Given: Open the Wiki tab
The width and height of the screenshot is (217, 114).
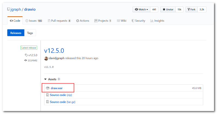Looking at the screenshot, I should coord(122,21).
